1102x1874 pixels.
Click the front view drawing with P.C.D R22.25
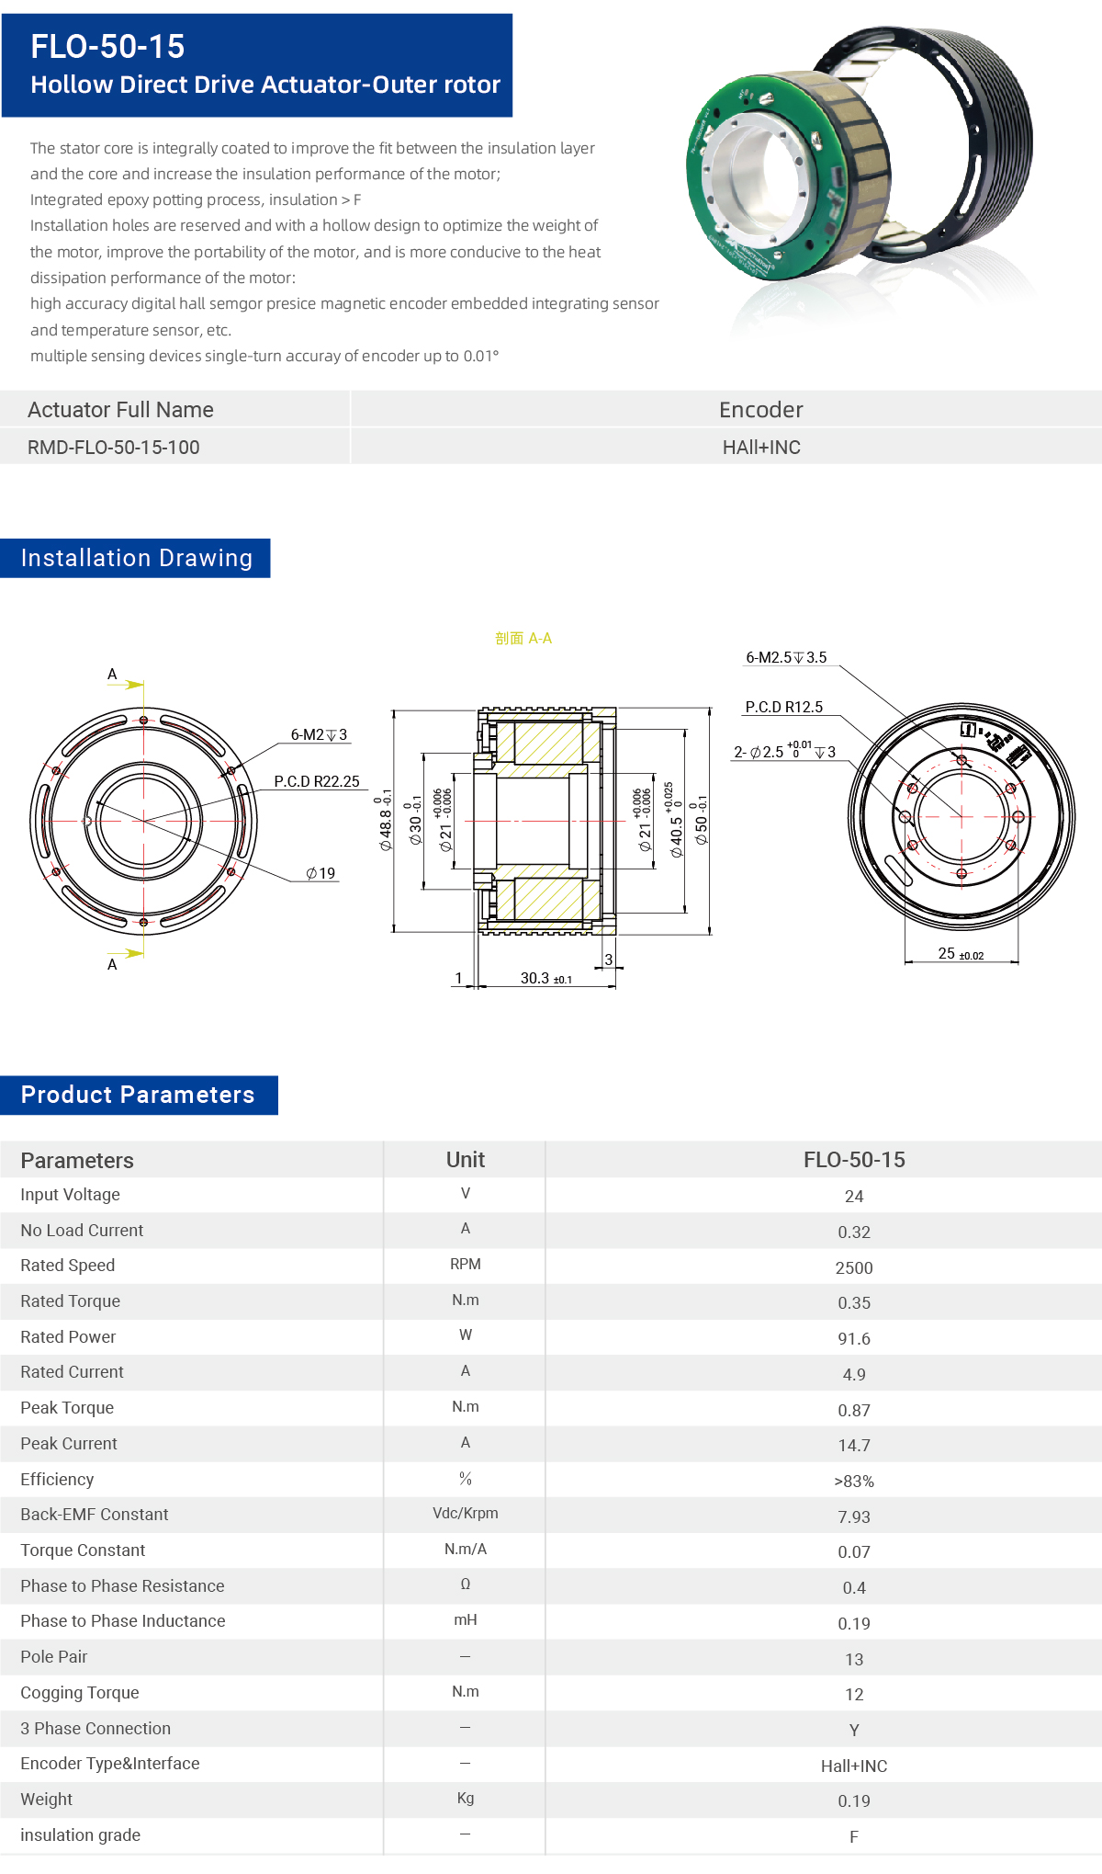[x=144, y=821]
